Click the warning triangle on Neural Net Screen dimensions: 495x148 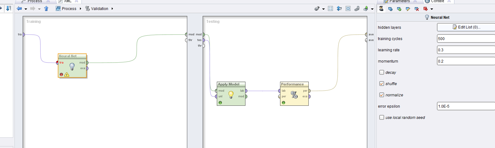67,74
